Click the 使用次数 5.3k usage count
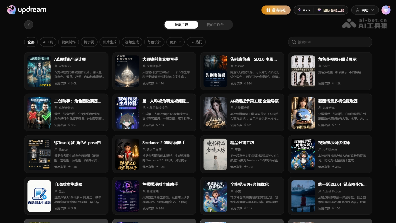 [65, 208]
